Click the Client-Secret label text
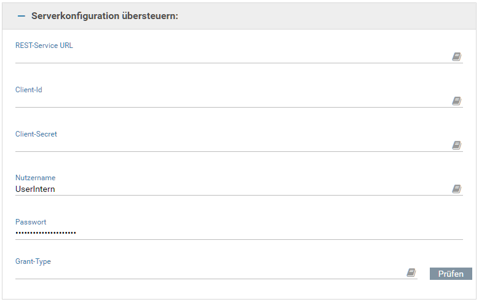Image resolution: width=479 pixels, height=302 pixels. [x=36, y=134]
